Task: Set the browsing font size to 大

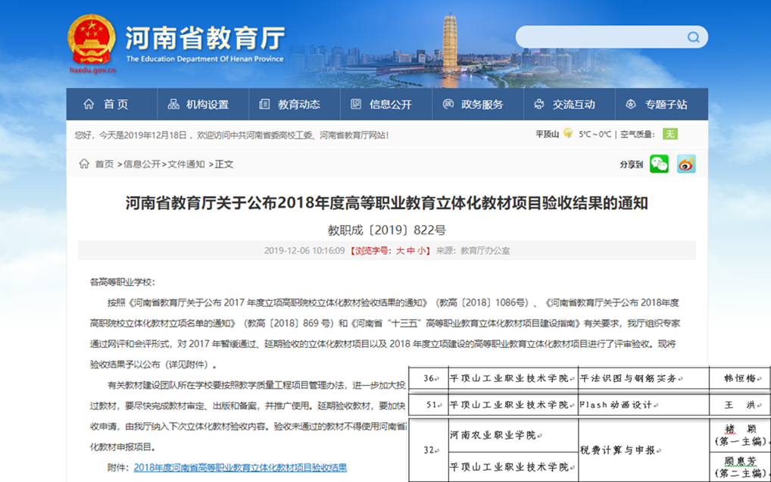Action: pos(400,251)
